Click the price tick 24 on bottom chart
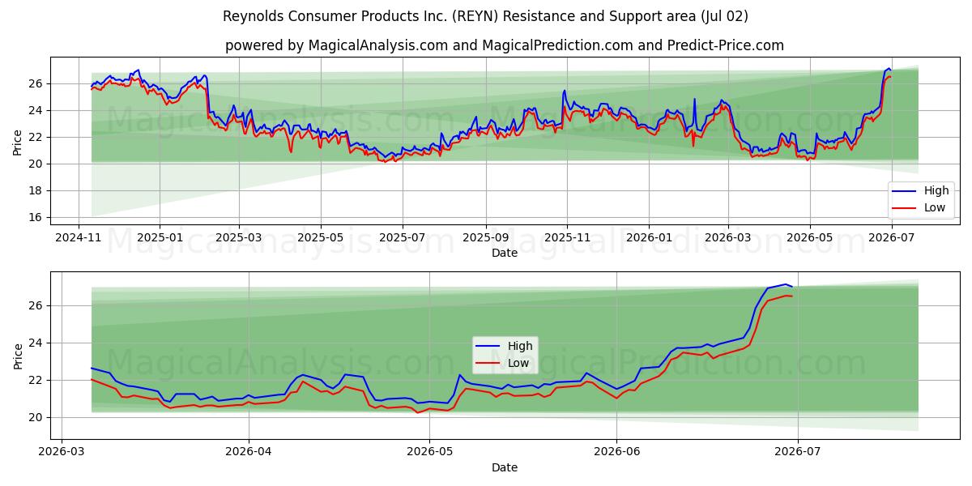Viewport: 972px width, 486px height. coord(37,343)
